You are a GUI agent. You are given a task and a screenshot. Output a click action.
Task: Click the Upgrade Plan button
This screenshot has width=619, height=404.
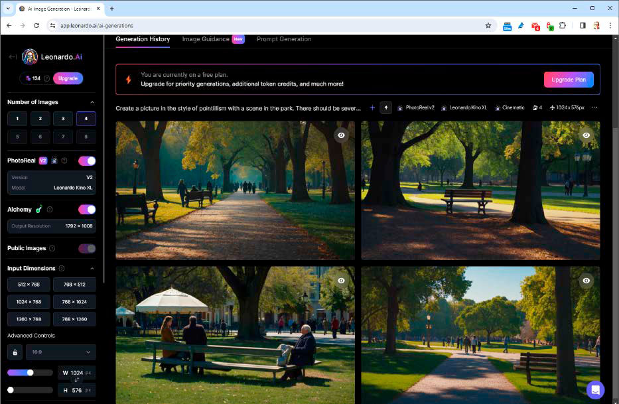click(x=569, y=79)
